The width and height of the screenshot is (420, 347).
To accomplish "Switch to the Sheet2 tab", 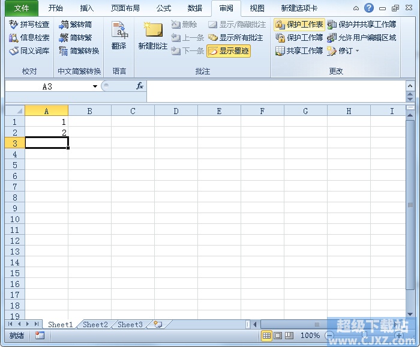I will [x=95, y=325].
